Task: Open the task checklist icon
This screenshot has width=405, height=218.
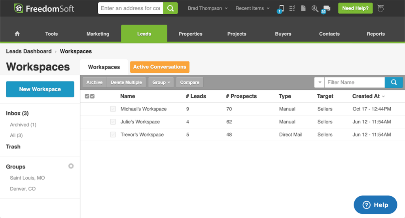Action: tap(292, 8)
